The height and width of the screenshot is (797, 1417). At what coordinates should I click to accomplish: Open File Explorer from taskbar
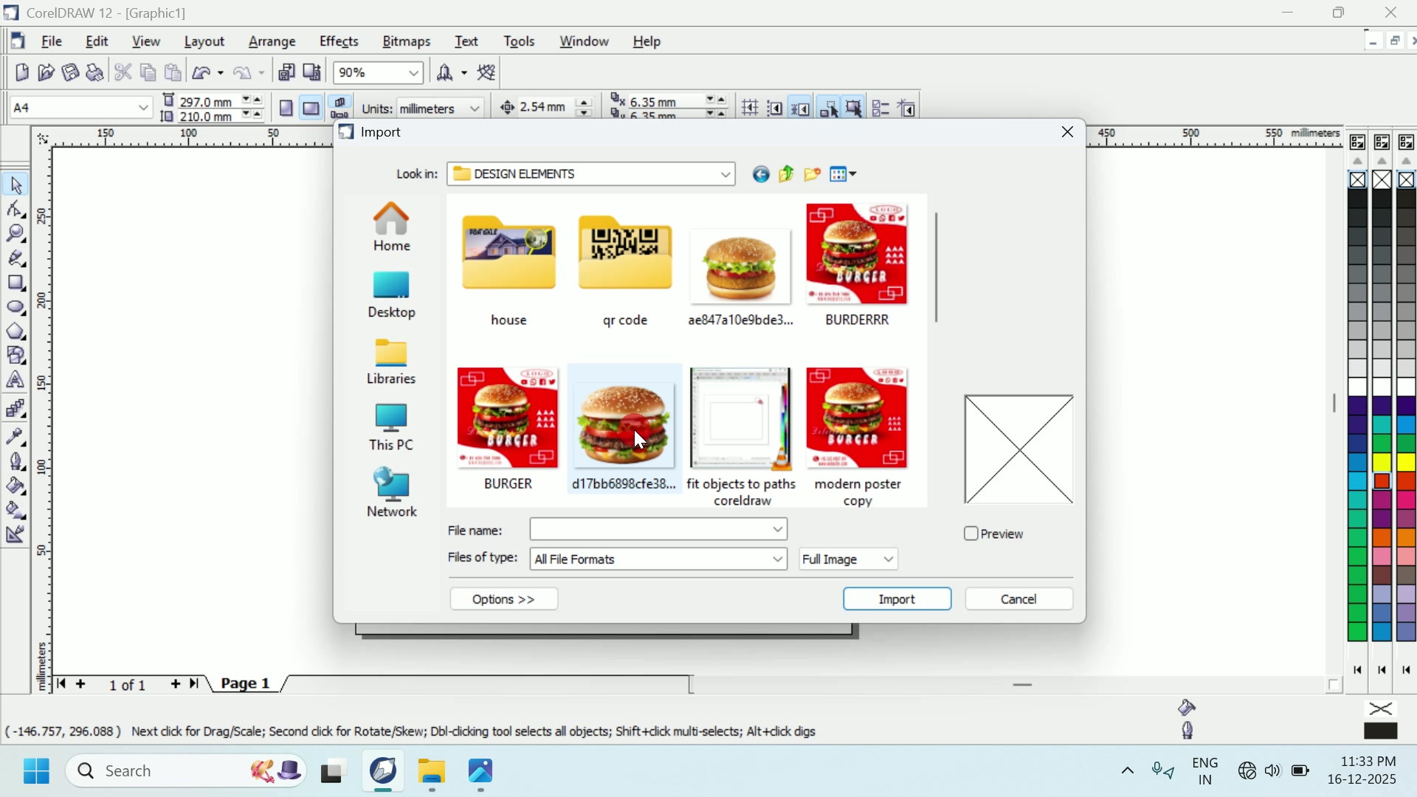tap(432, 773)
